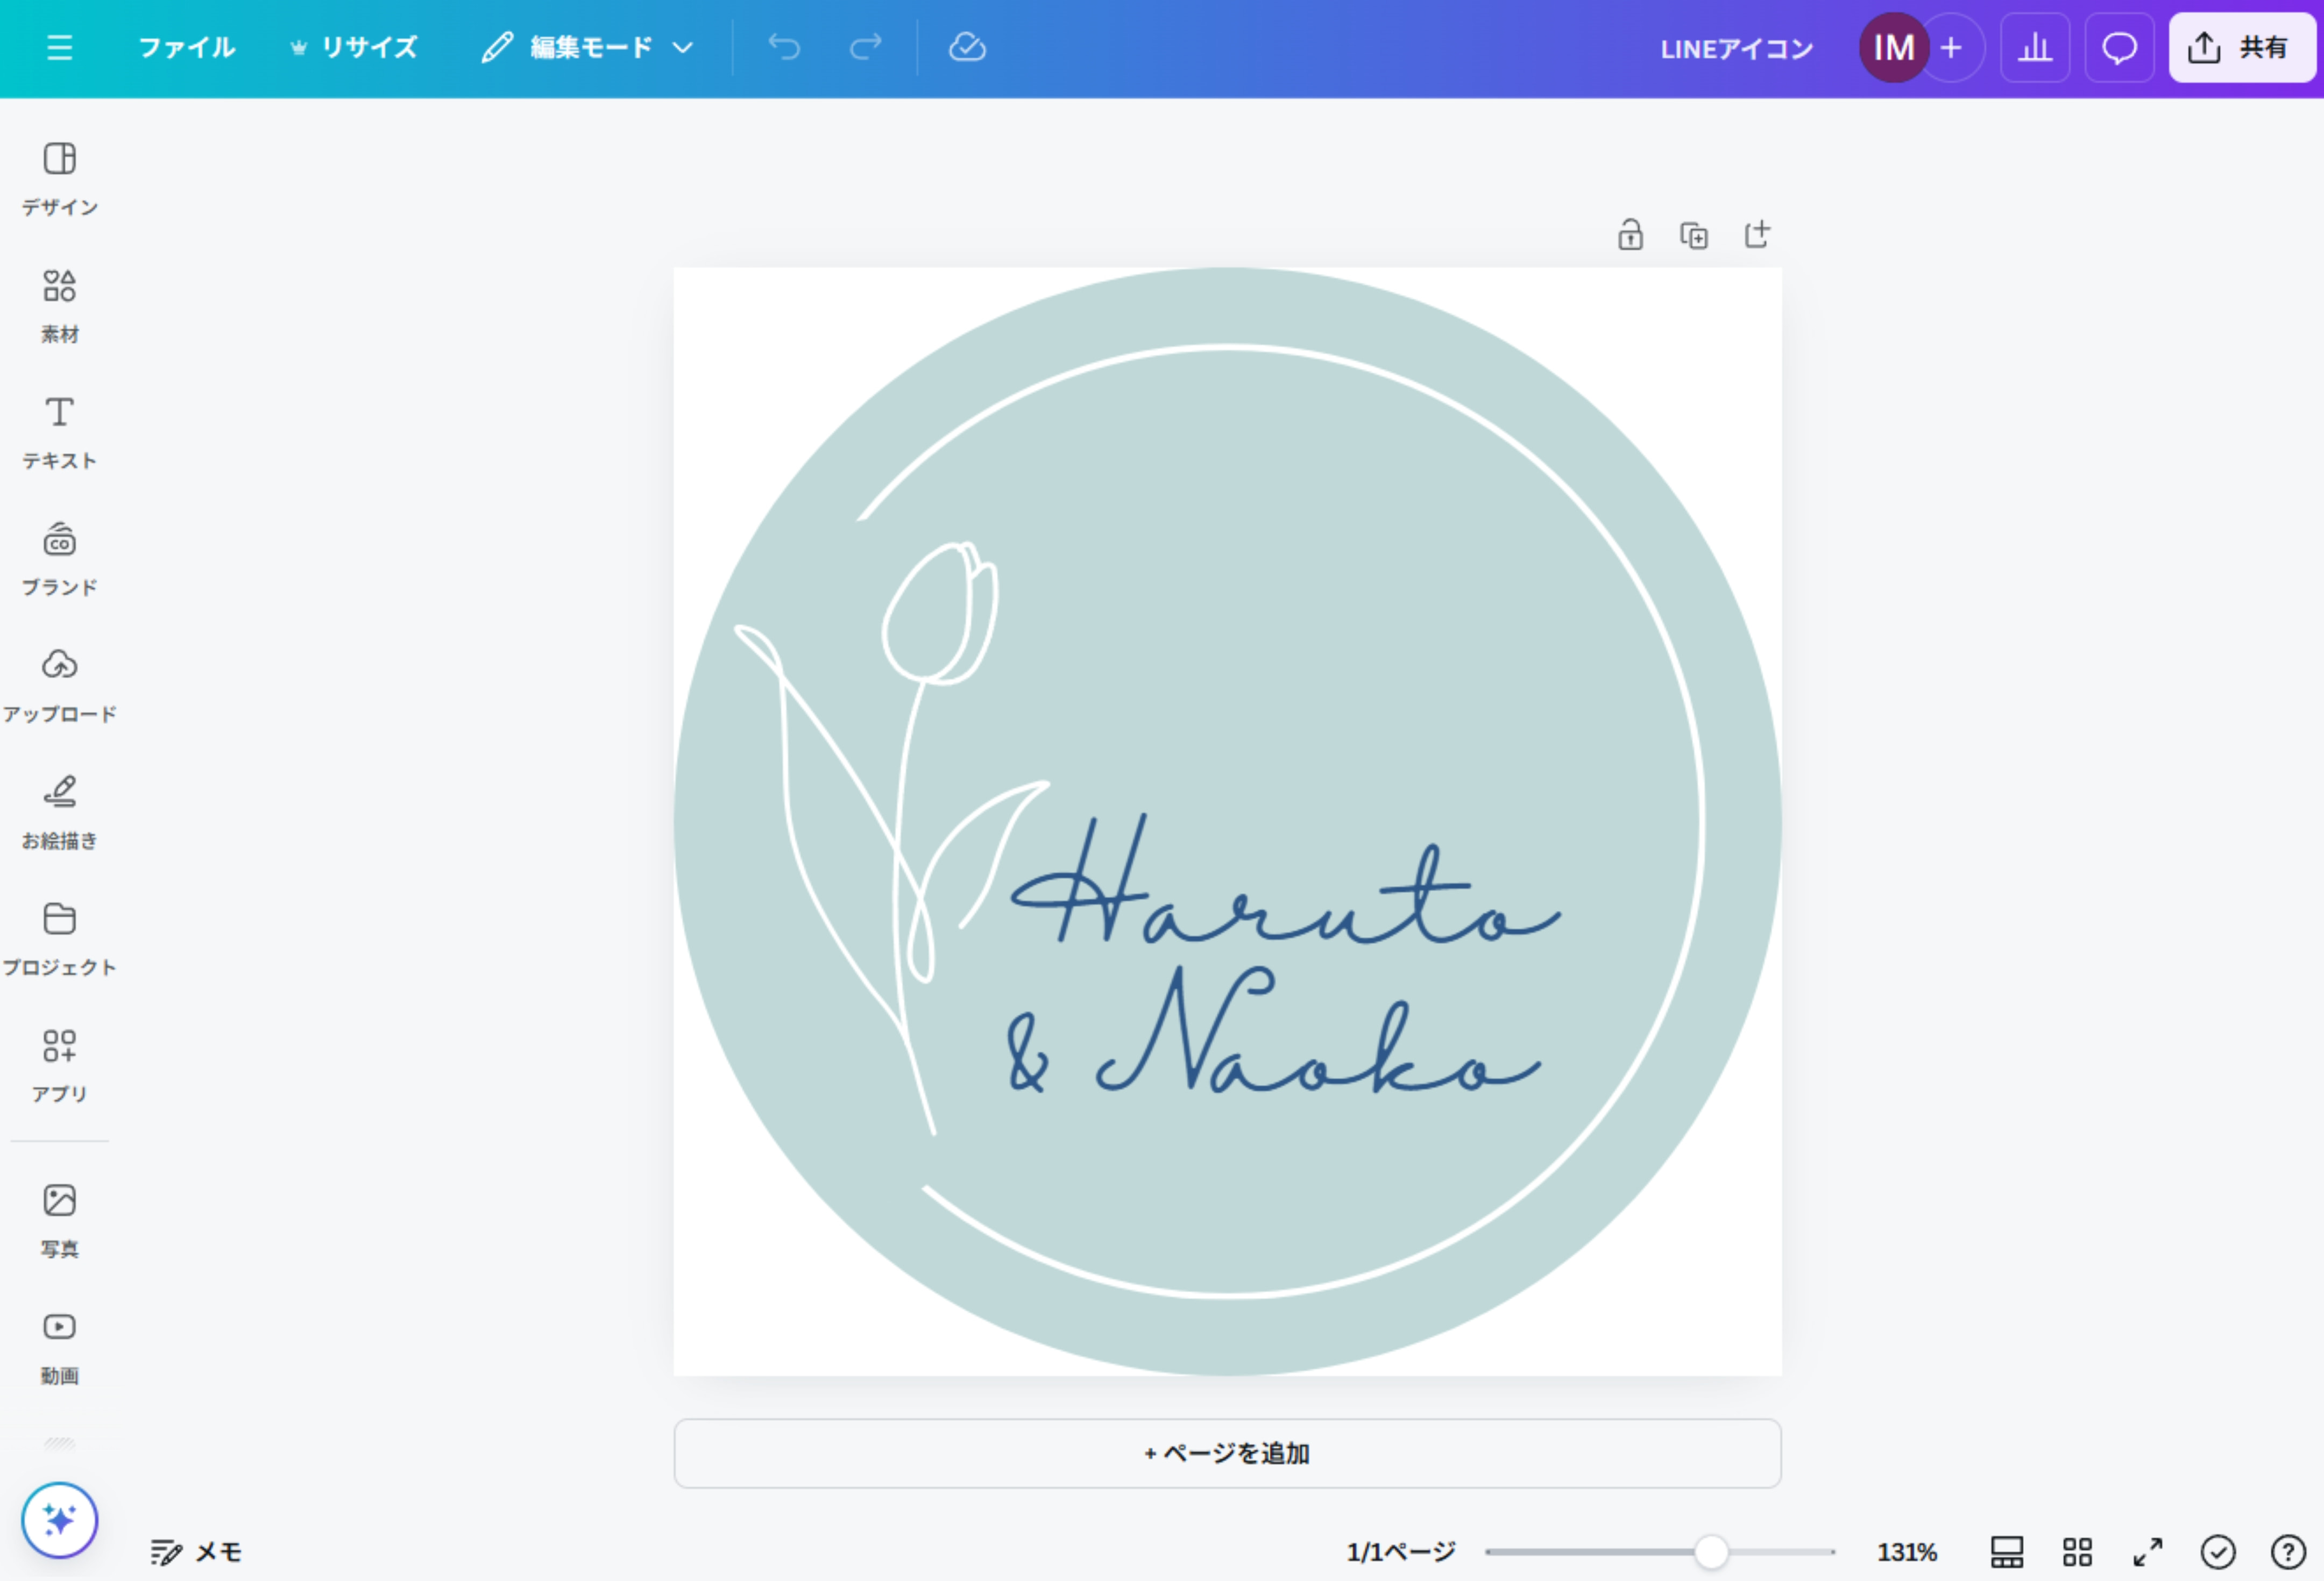Toggle the grid view of pages

tap(2076, 1552)
